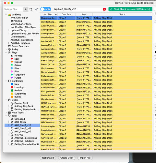Click the sparkle smart search icon
The image size is (156, 163).
click(x=36, y=9)
